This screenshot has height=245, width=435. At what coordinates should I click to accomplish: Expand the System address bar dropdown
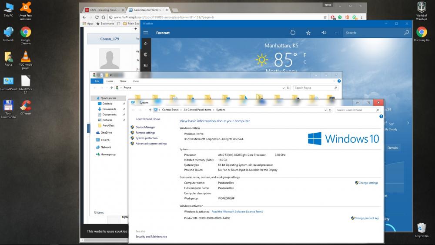pos(325,110)
